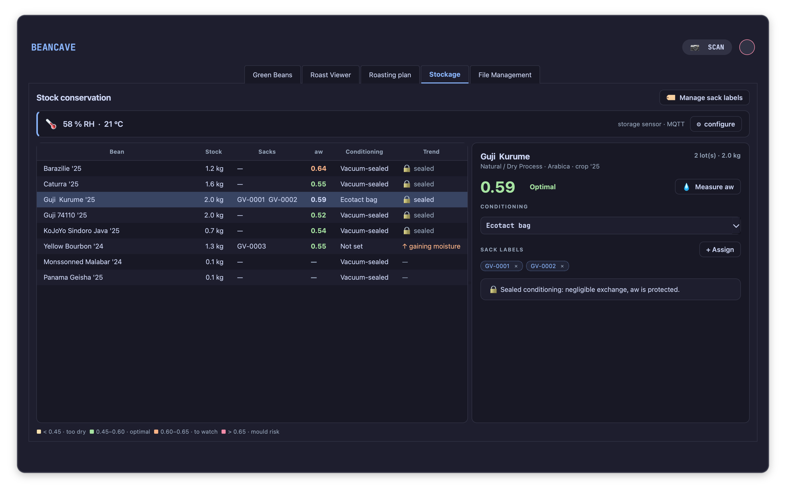
Task: Click the 0.64 aw value for Barazilie
Action: click(319, 168)
